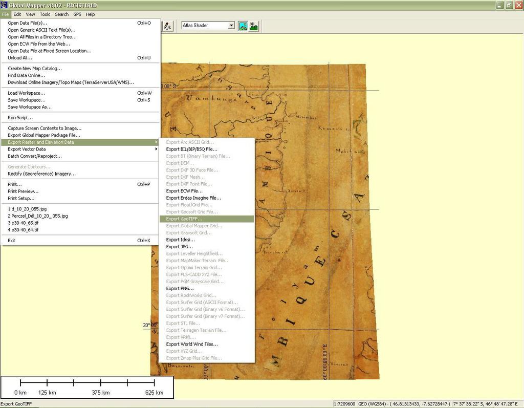Click the GEO (WGS84) coordinates in status bar
524x408 pixels.
404,404
